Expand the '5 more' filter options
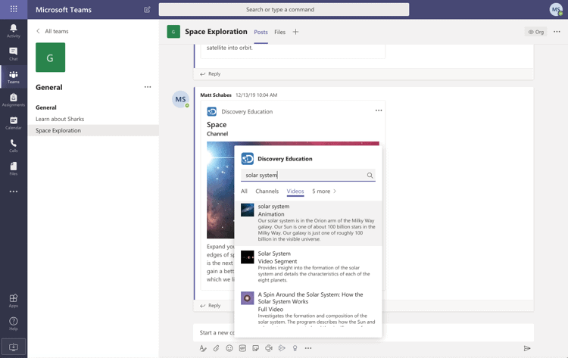 [x=324, y=191]
